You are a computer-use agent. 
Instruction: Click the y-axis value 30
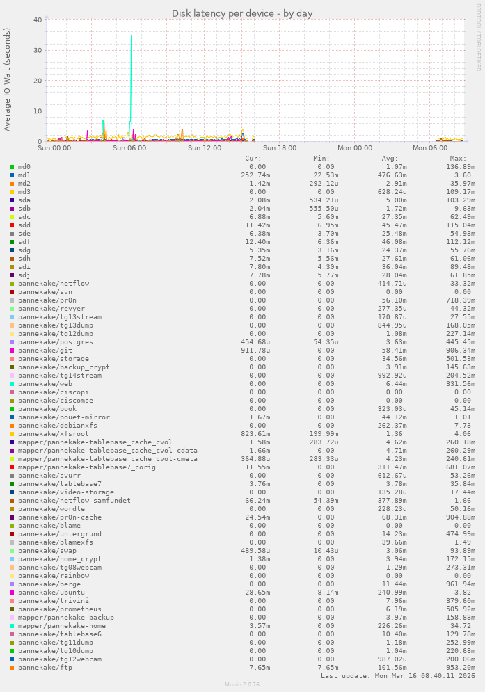(38, 50)
